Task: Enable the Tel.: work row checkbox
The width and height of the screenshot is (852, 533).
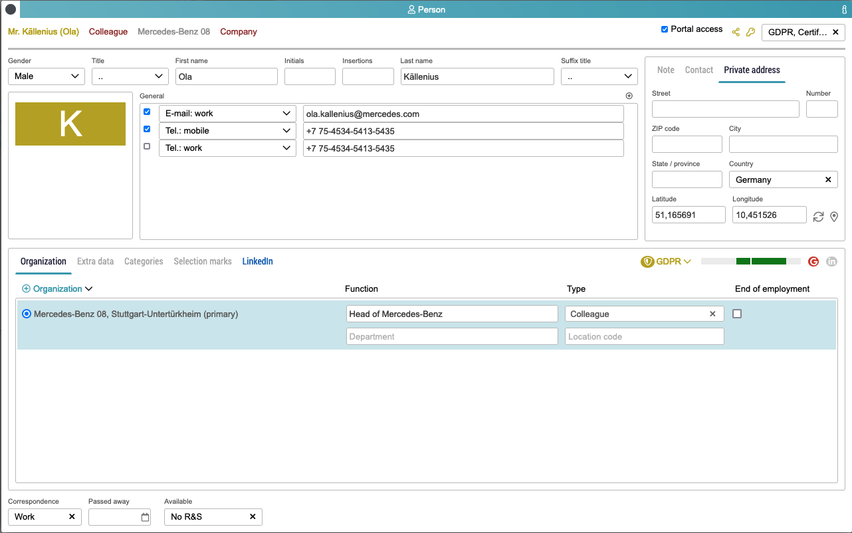Action: click(x=147, y=146)
